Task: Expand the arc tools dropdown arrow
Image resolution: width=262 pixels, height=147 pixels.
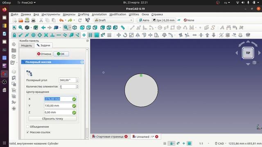Action: tap(156, 27)
